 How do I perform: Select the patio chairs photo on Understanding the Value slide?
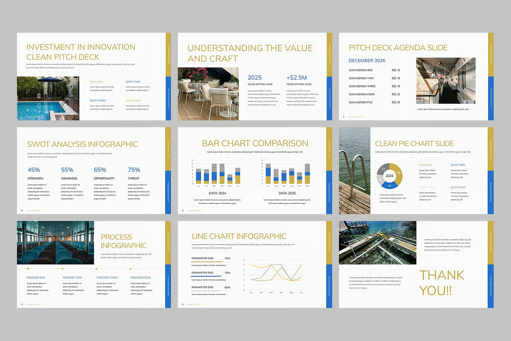pos(208,94)
